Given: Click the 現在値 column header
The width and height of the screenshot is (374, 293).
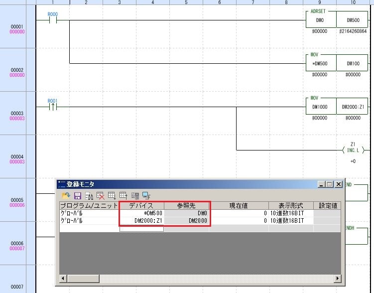Looking at the screenshot, I should tap(239, 205).
